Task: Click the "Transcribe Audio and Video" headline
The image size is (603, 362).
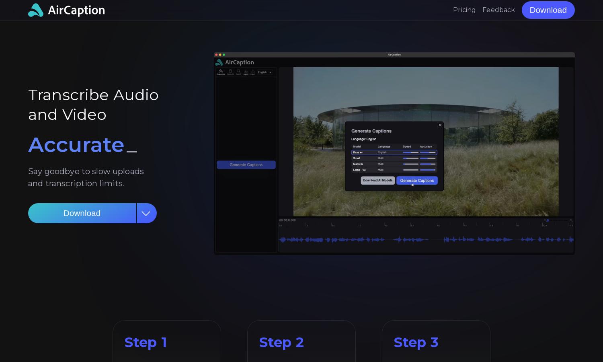Action: (93, 105)
